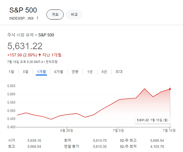Switch chart to the 1년 range
This screenshot has width=183, height=152.
(x=90, y=72)
